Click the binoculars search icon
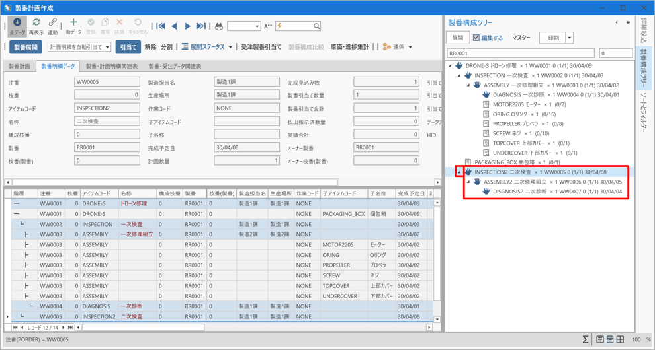This screenshot has width=655, height=350. 219,26
